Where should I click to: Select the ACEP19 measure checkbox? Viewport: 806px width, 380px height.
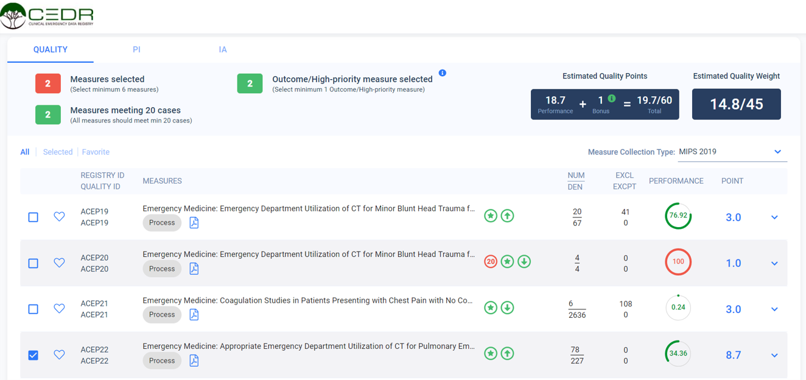tap(33, 217)
